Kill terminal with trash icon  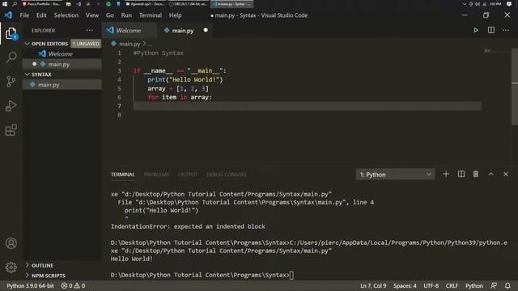[476, 174]
